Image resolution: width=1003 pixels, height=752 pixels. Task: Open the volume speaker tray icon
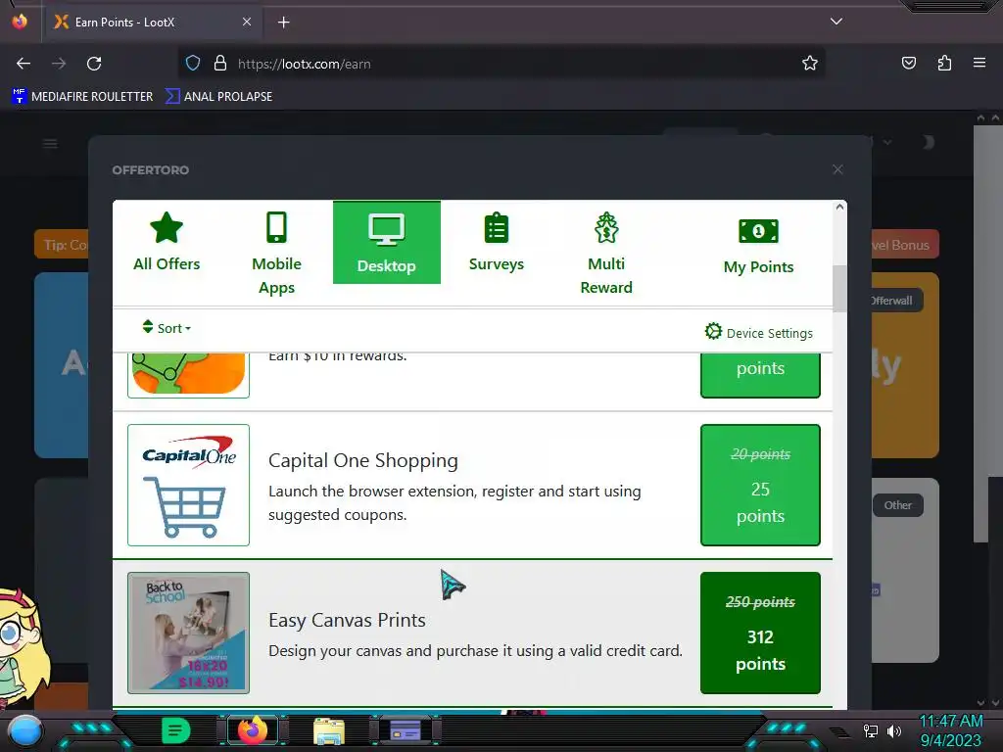(893, 730)
